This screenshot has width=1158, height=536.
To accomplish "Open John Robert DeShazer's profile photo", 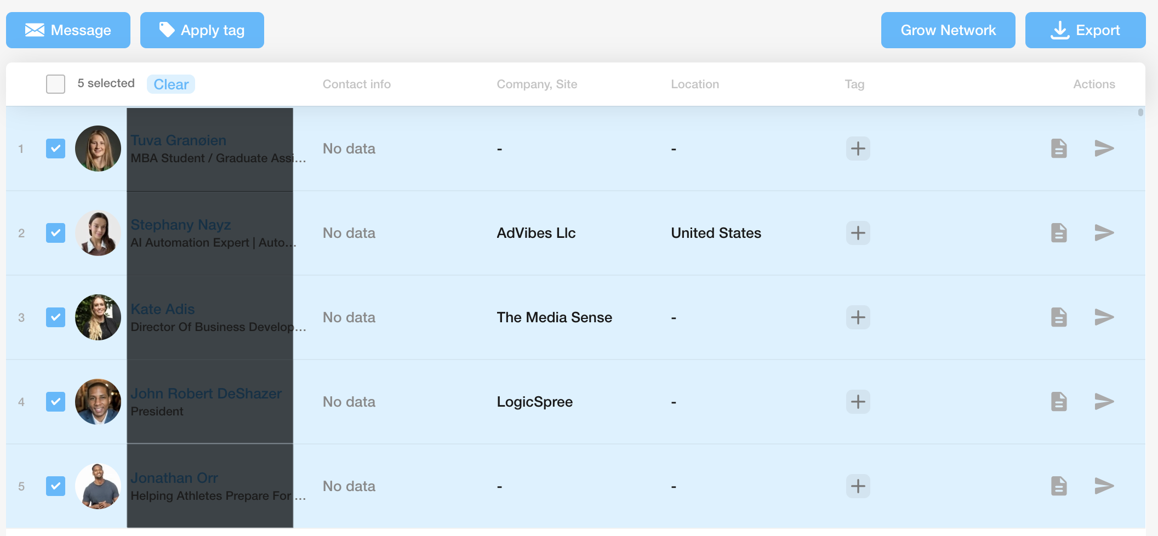I will [x=98, y=402].
